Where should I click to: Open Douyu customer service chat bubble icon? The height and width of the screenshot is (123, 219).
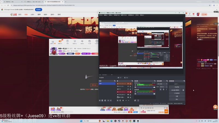click(215, 107)
